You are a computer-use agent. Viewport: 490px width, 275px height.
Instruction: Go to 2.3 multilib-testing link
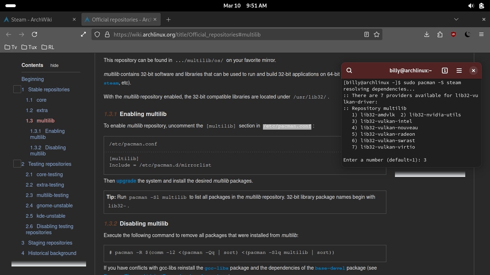(47, 195)
